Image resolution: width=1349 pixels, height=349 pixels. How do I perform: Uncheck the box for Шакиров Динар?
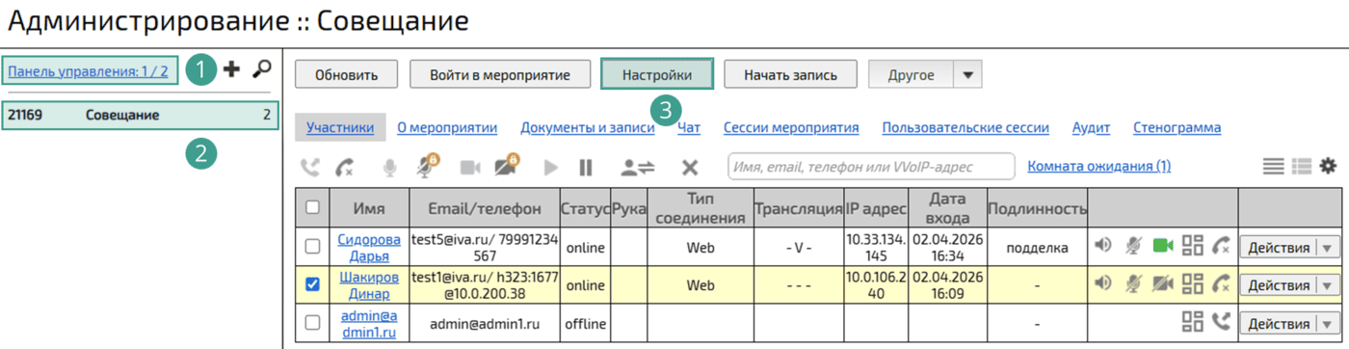(x=312, y=284)
